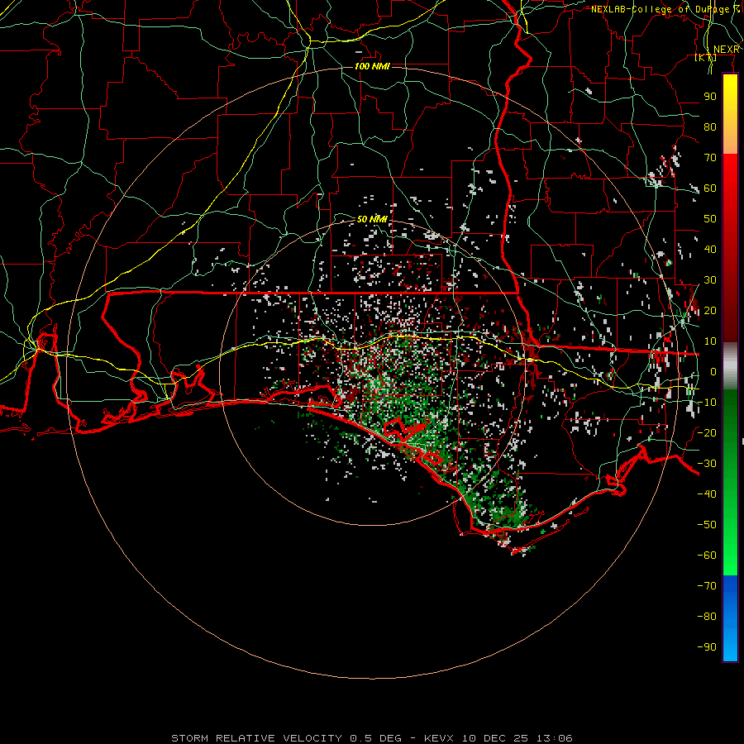The image size is (744, 744).
Task: Click the 0 value on velocity scale
Action: (713, 372)
